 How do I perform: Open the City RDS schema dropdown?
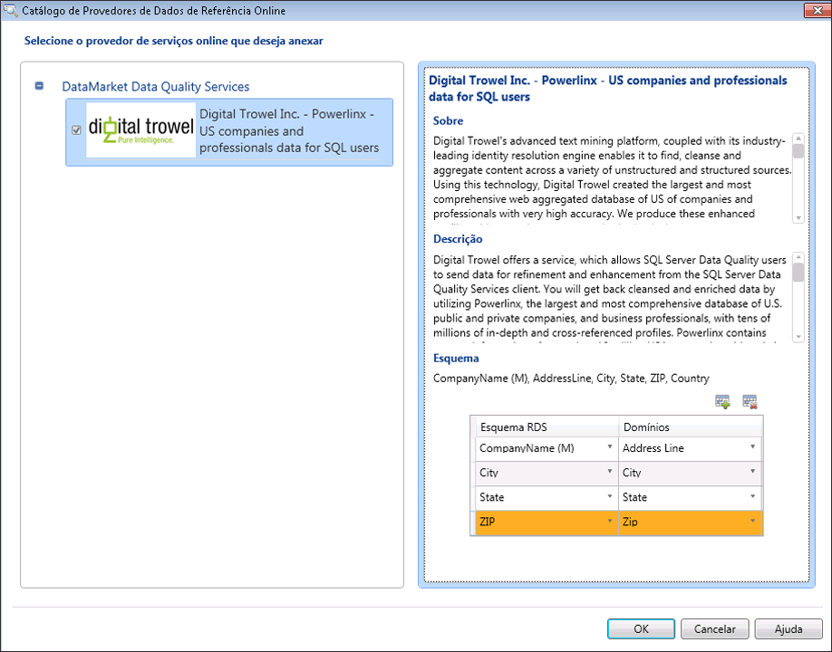click(609, 473)
